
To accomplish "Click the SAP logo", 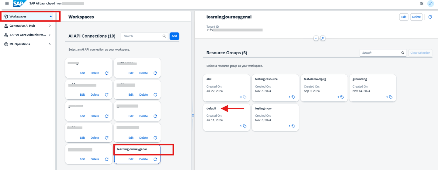I will tap(20, 4).
